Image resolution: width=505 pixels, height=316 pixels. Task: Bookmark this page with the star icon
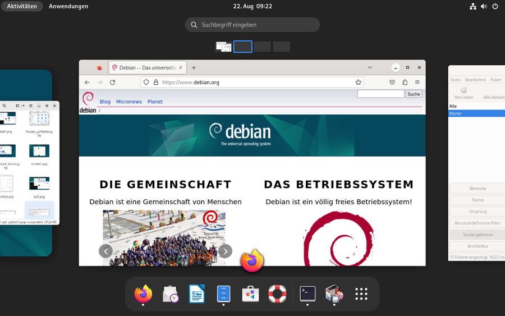[x=358, y=83]
